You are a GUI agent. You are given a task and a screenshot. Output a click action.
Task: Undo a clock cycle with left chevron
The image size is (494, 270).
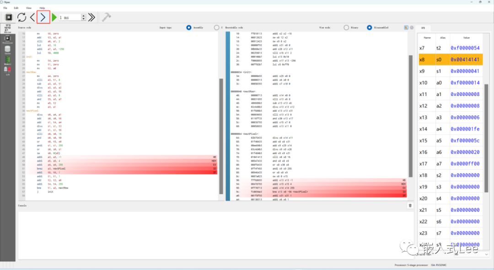tap(32, 17)
